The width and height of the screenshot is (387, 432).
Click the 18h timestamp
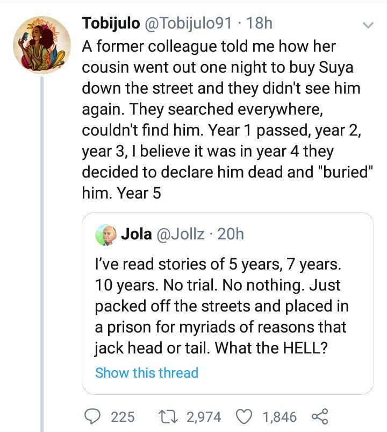259,23
